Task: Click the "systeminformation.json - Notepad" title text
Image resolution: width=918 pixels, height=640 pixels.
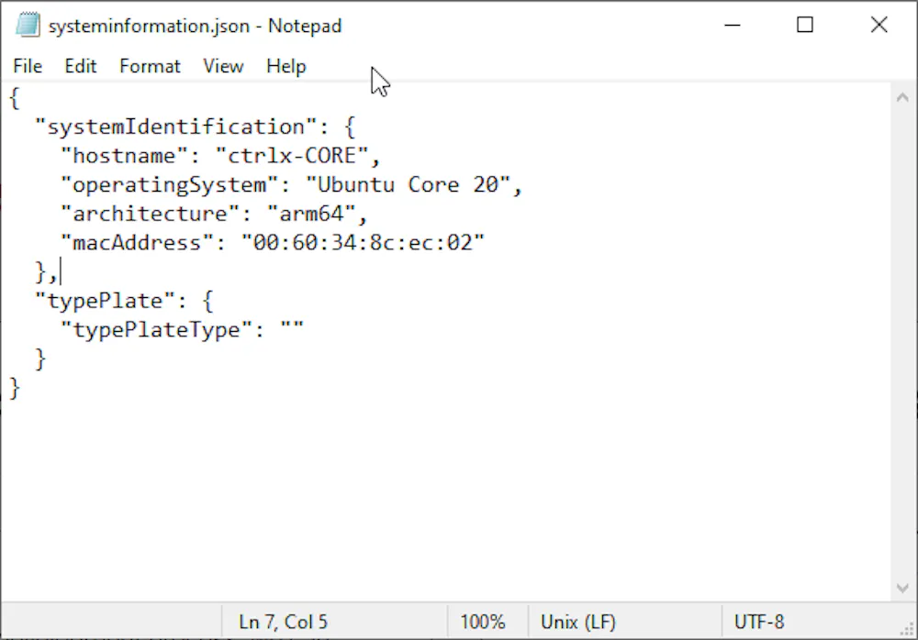Action: (195, 27)
